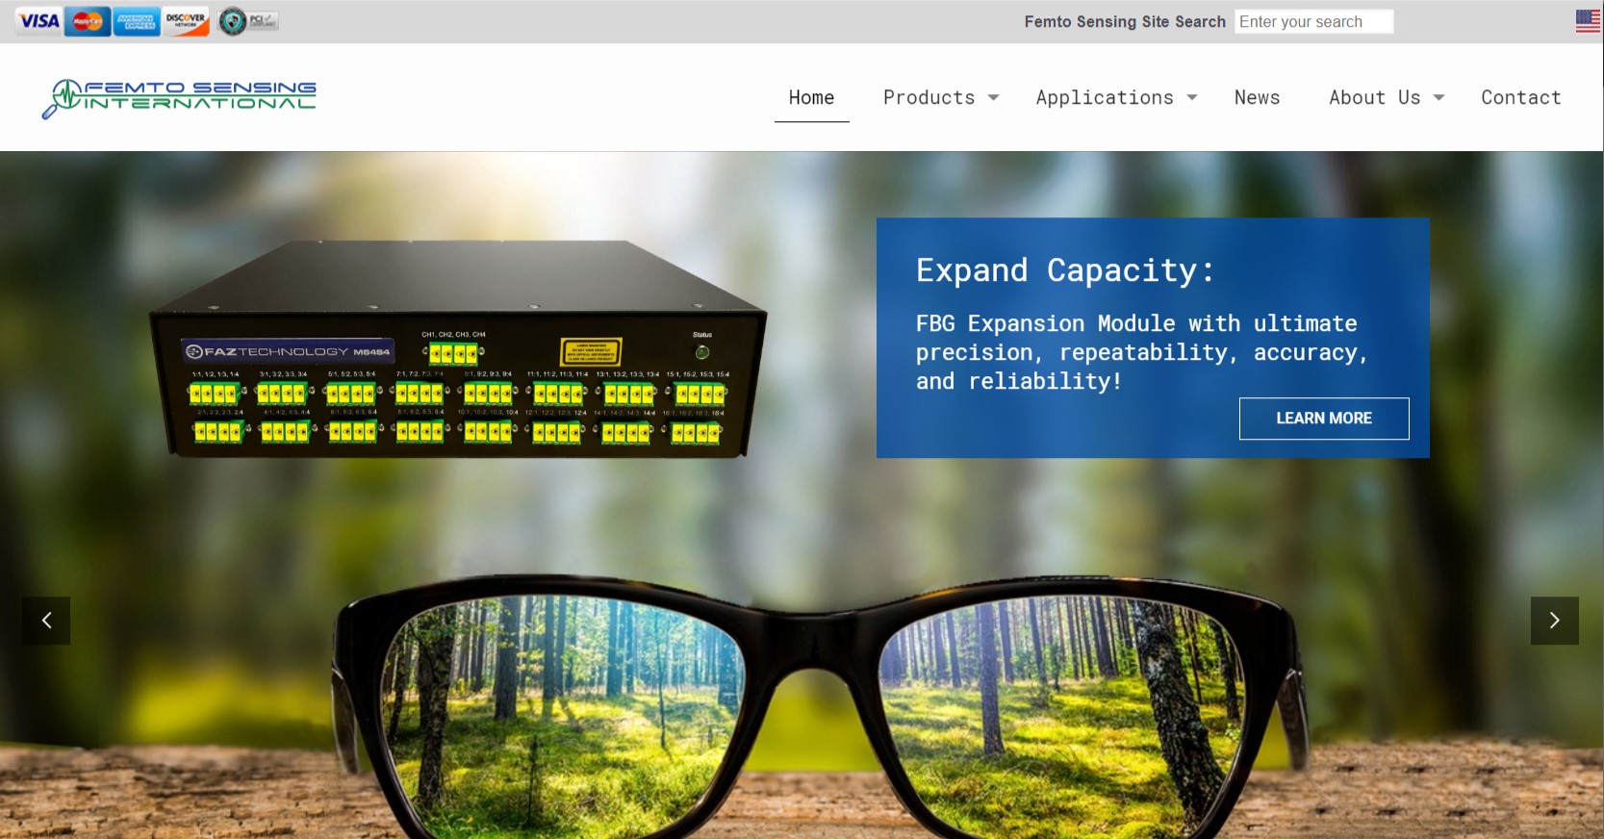Screen dimensions: 1604x839
Task: Click the Femto Sensing International logo
Action: tap(180, 98)
